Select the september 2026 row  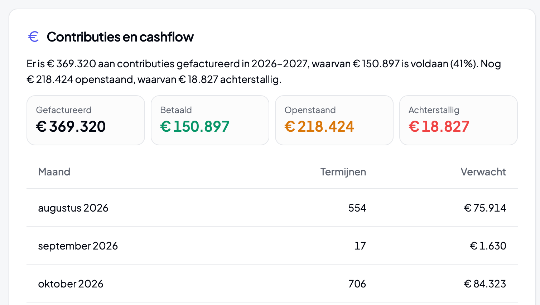tap(272, 246)
